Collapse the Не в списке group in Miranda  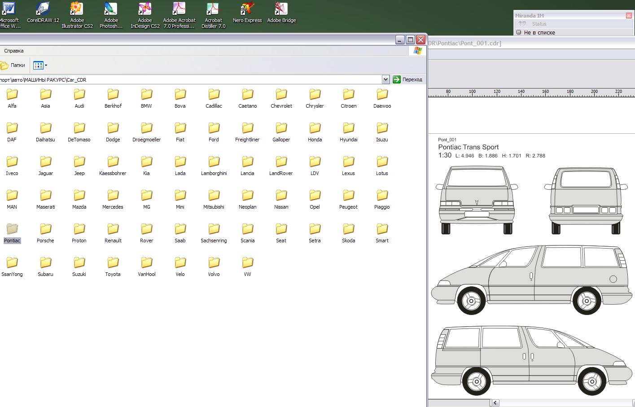[519, 32]
